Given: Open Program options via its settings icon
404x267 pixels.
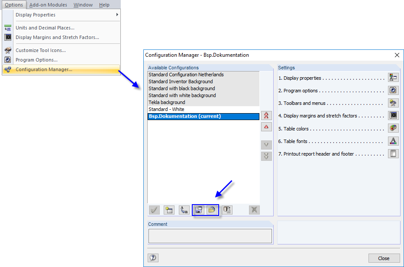Looking at the screenshot, I should click(x=393, y=90).
